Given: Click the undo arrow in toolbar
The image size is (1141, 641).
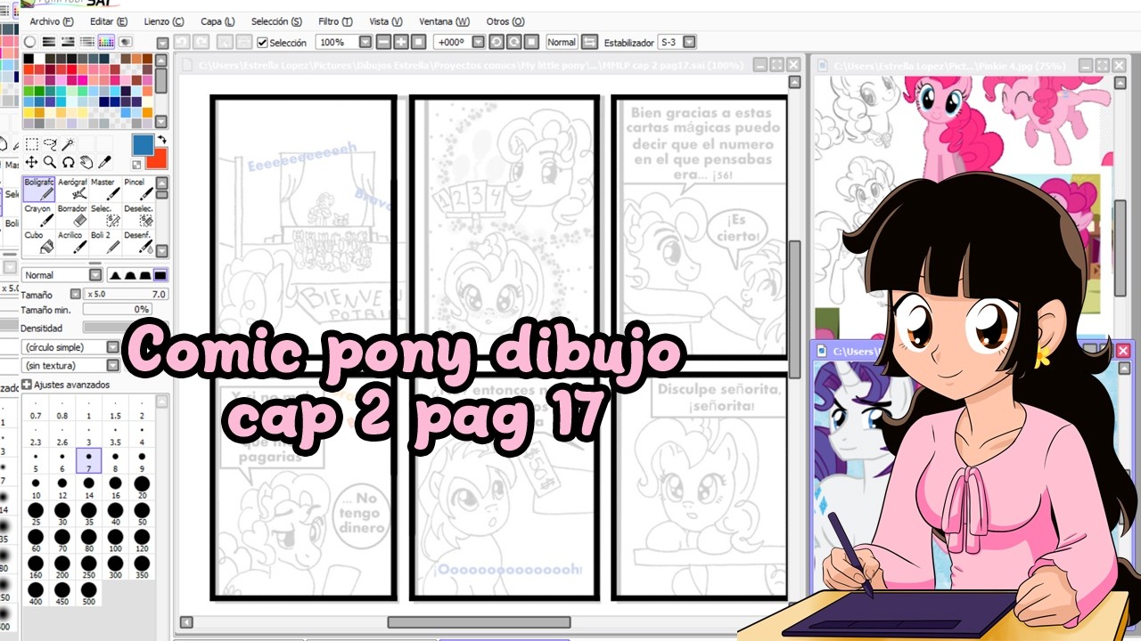Looking at the screenshot, I should point(182,42).
